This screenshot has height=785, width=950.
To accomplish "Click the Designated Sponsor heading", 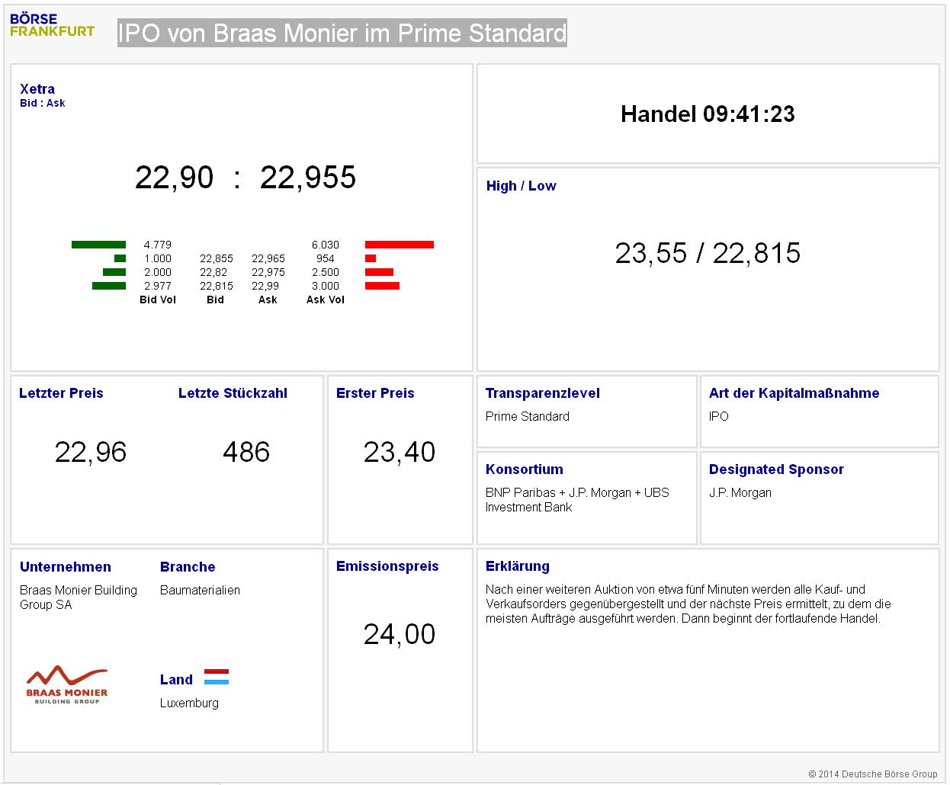I will point(776,469).
